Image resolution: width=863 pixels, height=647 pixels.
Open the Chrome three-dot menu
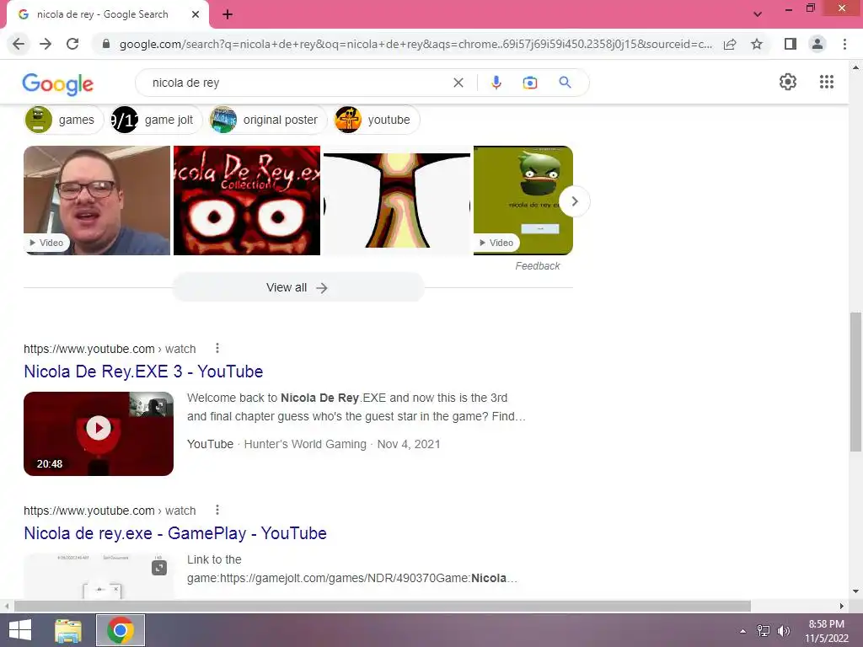coord(844,44)
